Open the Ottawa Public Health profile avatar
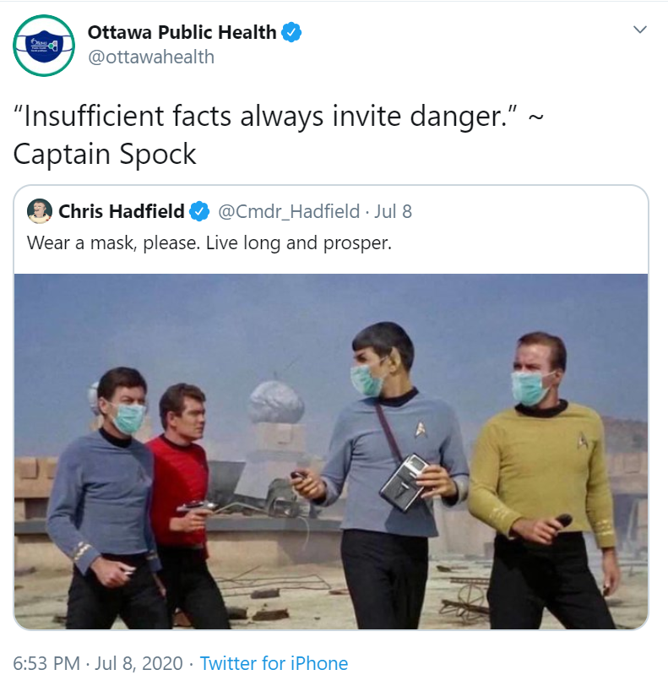 [x=44, y=45]
